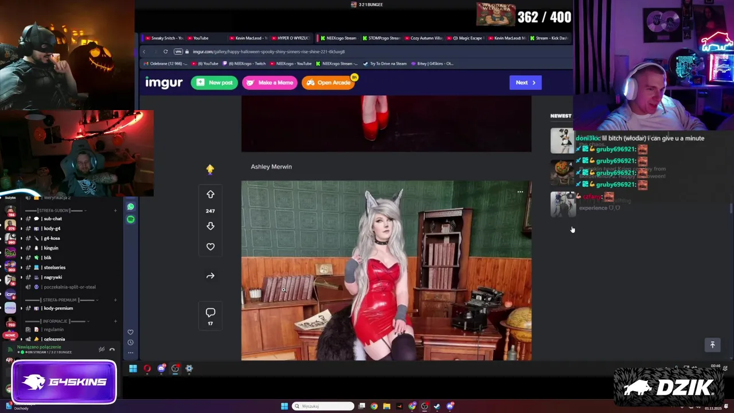Go to Next gallery post
The width and height of the screenshot is (734, 413).
tap(525, 83)
